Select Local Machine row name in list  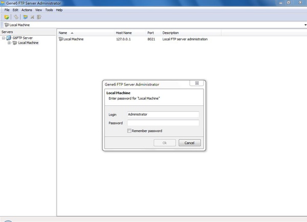pos(73,39)
